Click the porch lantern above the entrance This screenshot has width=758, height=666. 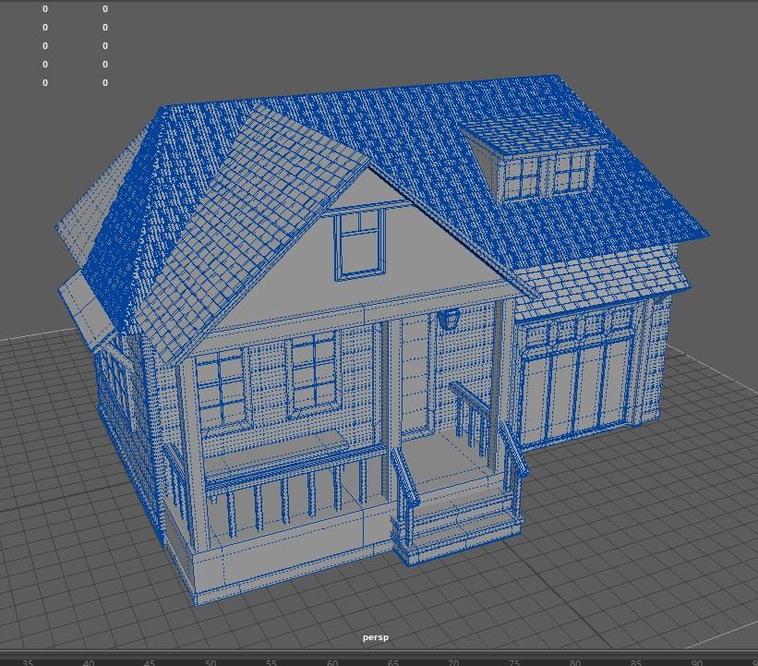[x=449, y=320]
